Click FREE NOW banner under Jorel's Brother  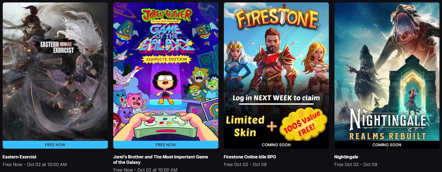pyautogui.click(x=166, y=145)
